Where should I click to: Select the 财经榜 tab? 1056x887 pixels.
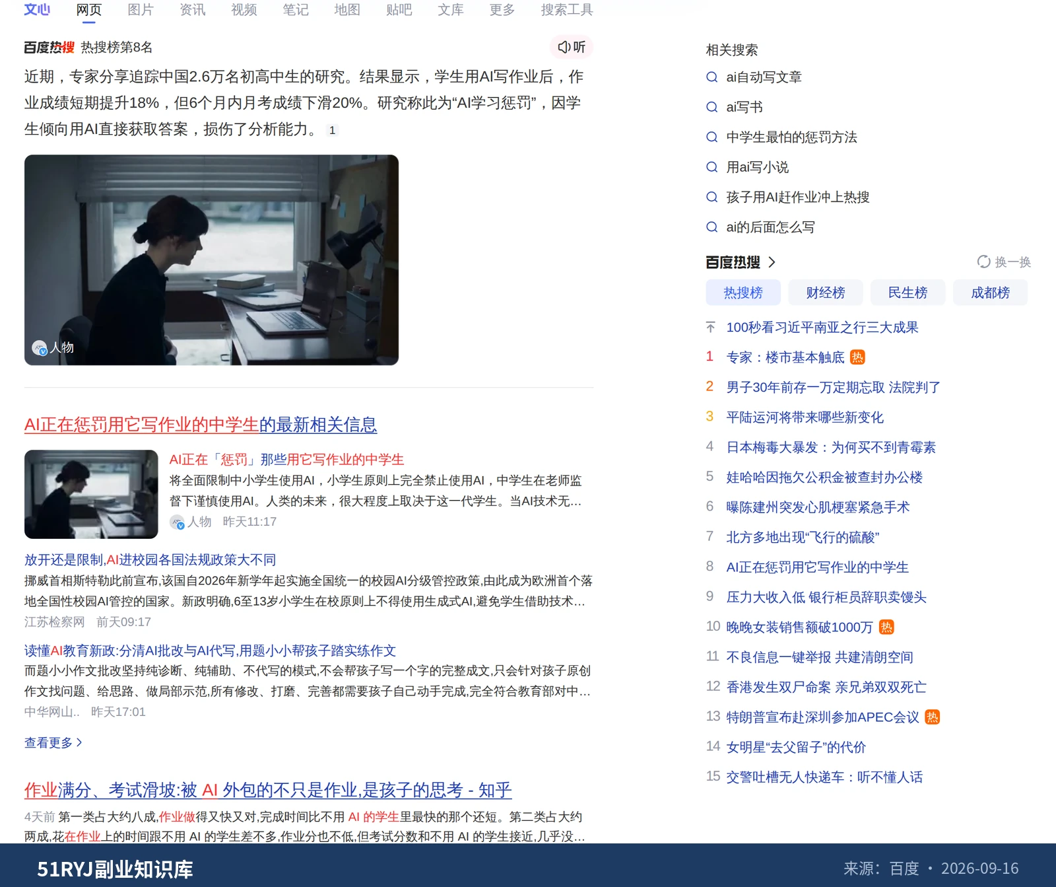825,293
